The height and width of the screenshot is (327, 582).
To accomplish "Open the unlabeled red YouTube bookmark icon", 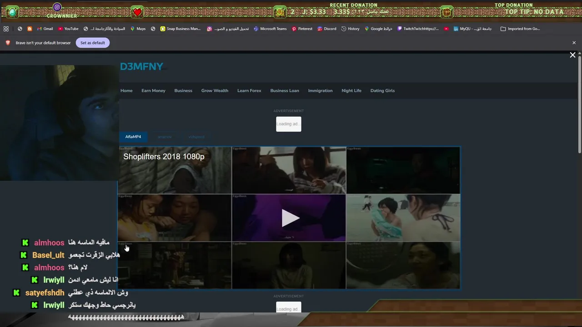I will (x=446, y=29).
